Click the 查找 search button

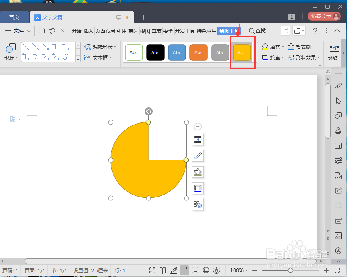pyautogui.click(x=257, y=31)
